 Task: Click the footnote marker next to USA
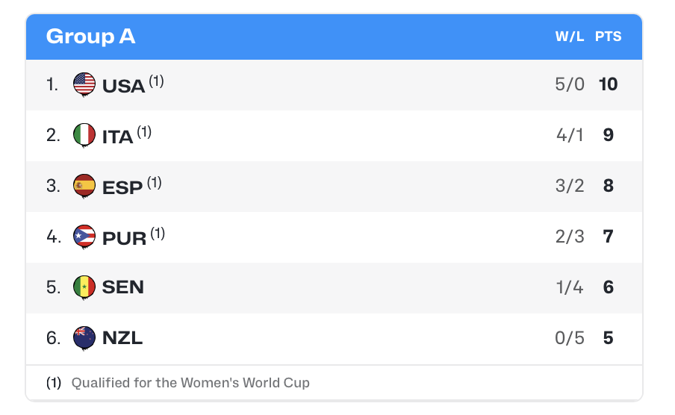[156, 81]
